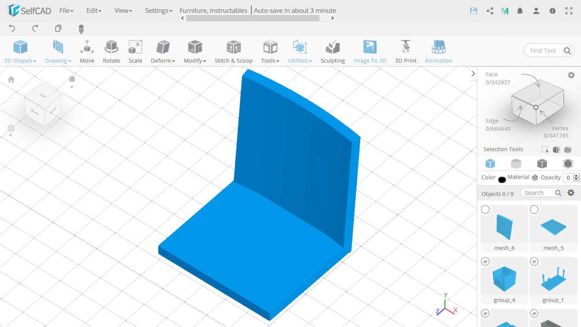Open the notifications bell

[x=520, y=11]
